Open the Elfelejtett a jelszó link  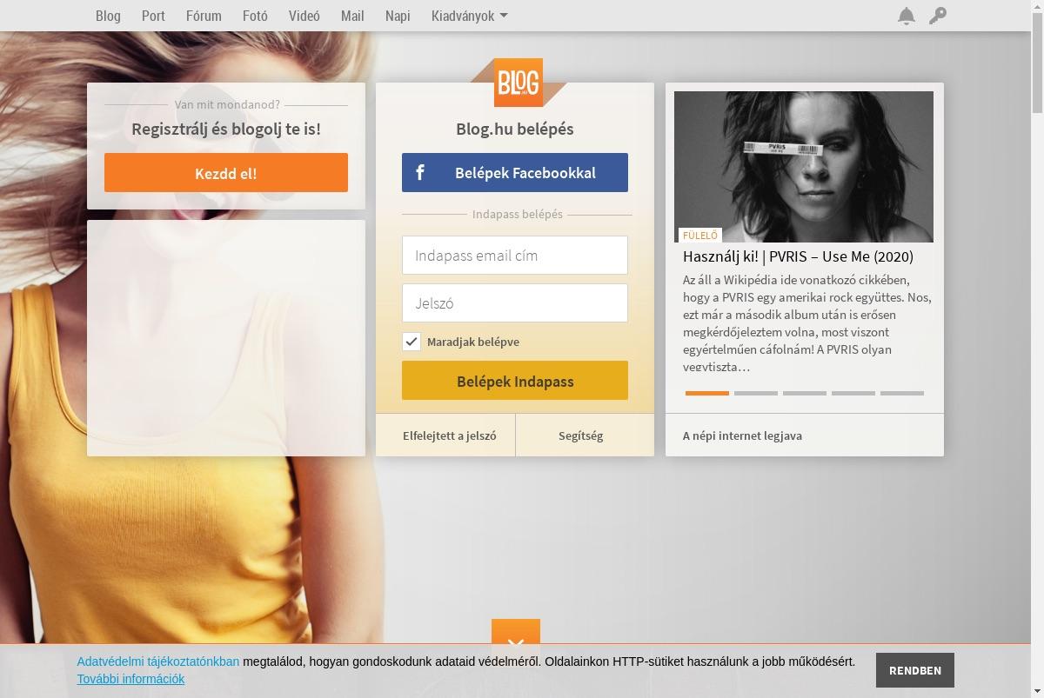(x=450, y=435)
